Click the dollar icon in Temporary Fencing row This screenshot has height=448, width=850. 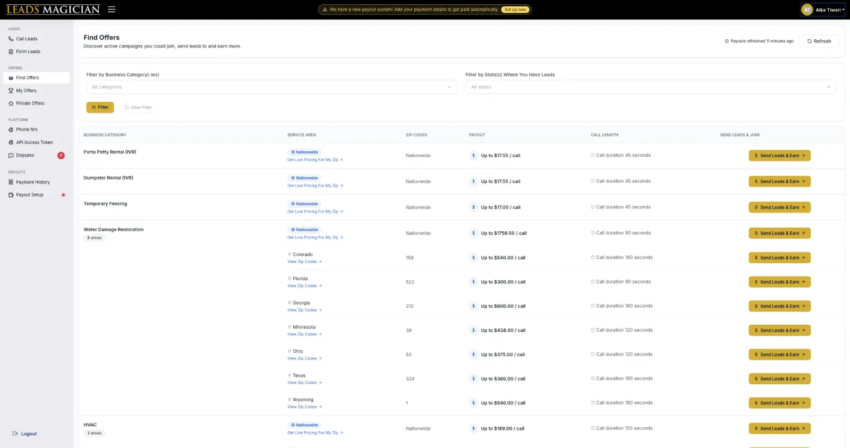[473, 207]
